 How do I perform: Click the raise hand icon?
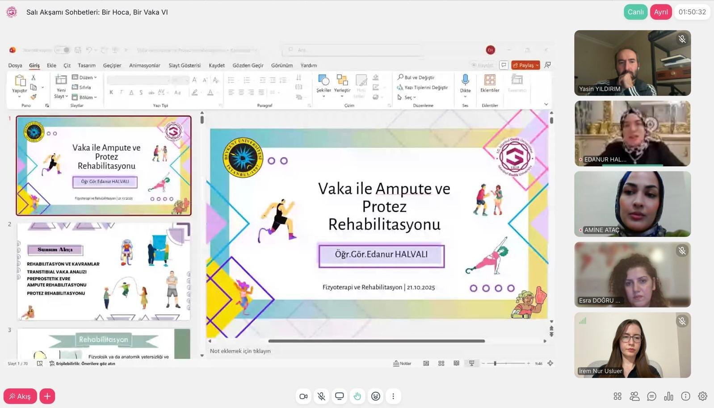[x=357, y=396]
